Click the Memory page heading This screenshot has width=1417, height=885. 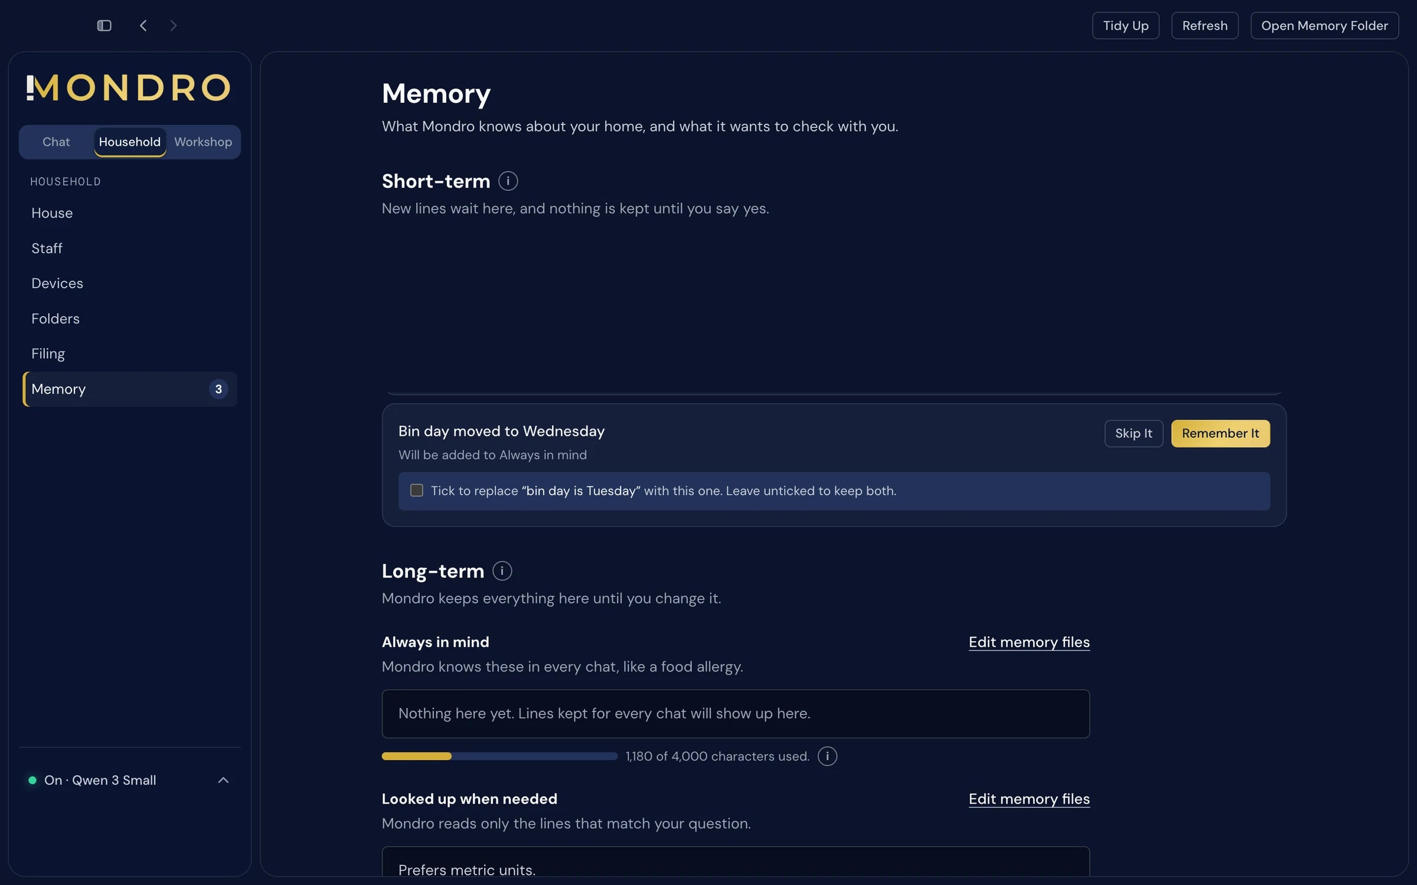click(x=436, y=94)
